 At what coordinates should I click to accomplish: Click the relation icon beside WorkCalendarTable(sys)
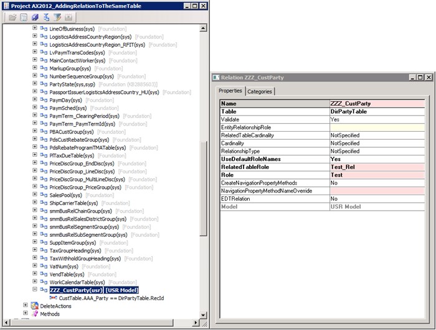pyautogui.click(x=44, y=282)
